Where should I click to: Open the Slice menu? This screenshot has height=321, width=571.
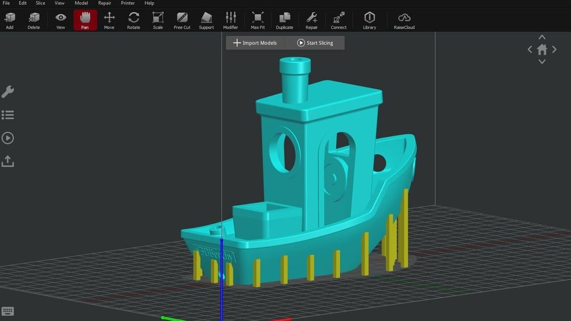[x=40, y=3]
